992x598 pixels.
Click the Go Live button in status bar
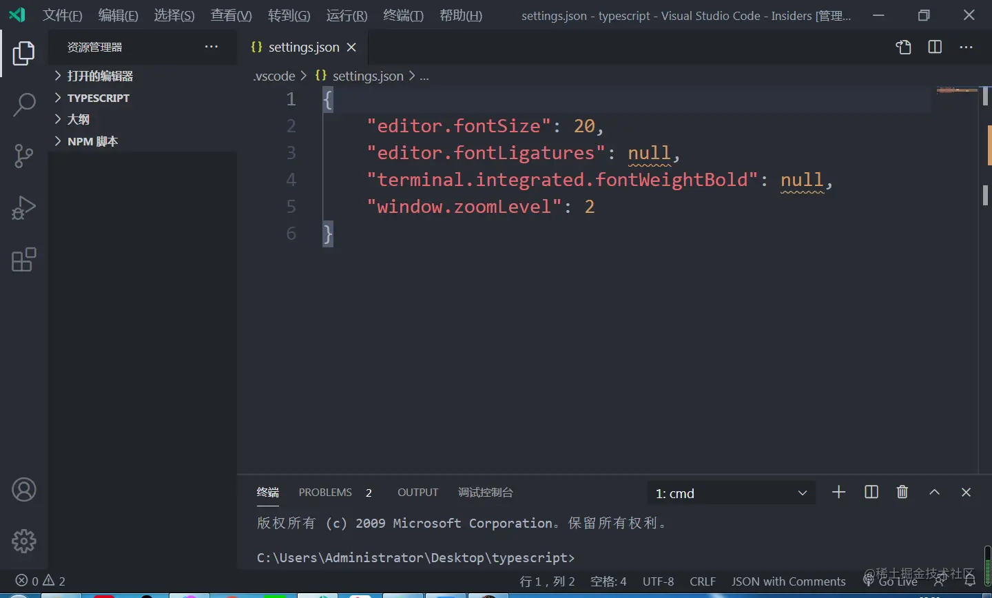(890, 581)
